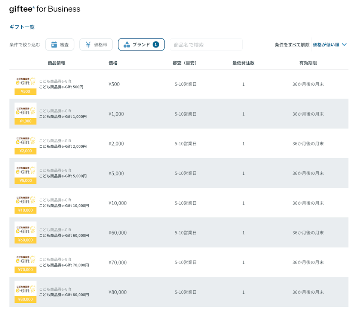Click minimum order 1 in 60,000円 row

[x=243, y=233]
